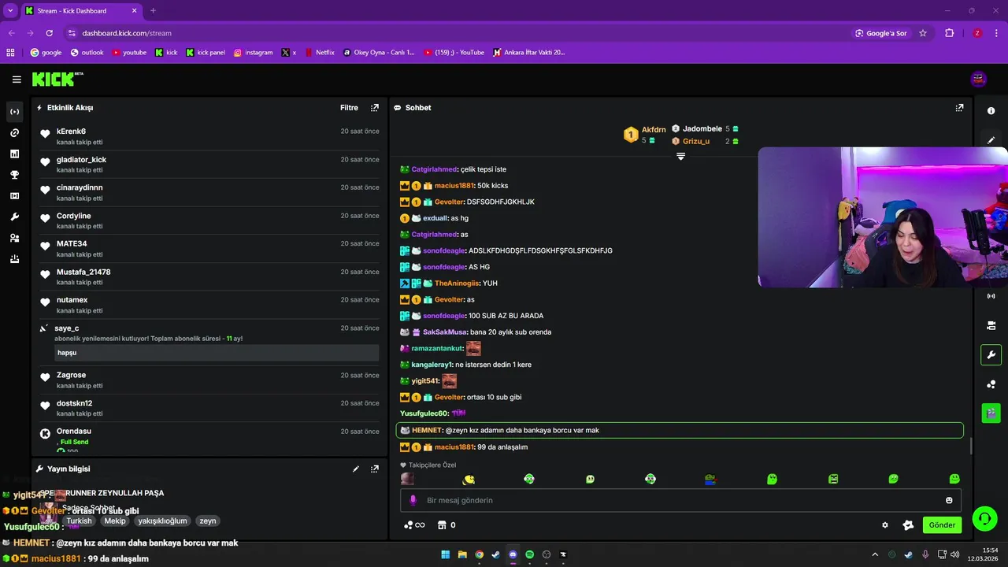Open the user profile avatar menu

(x=979, y=79)
